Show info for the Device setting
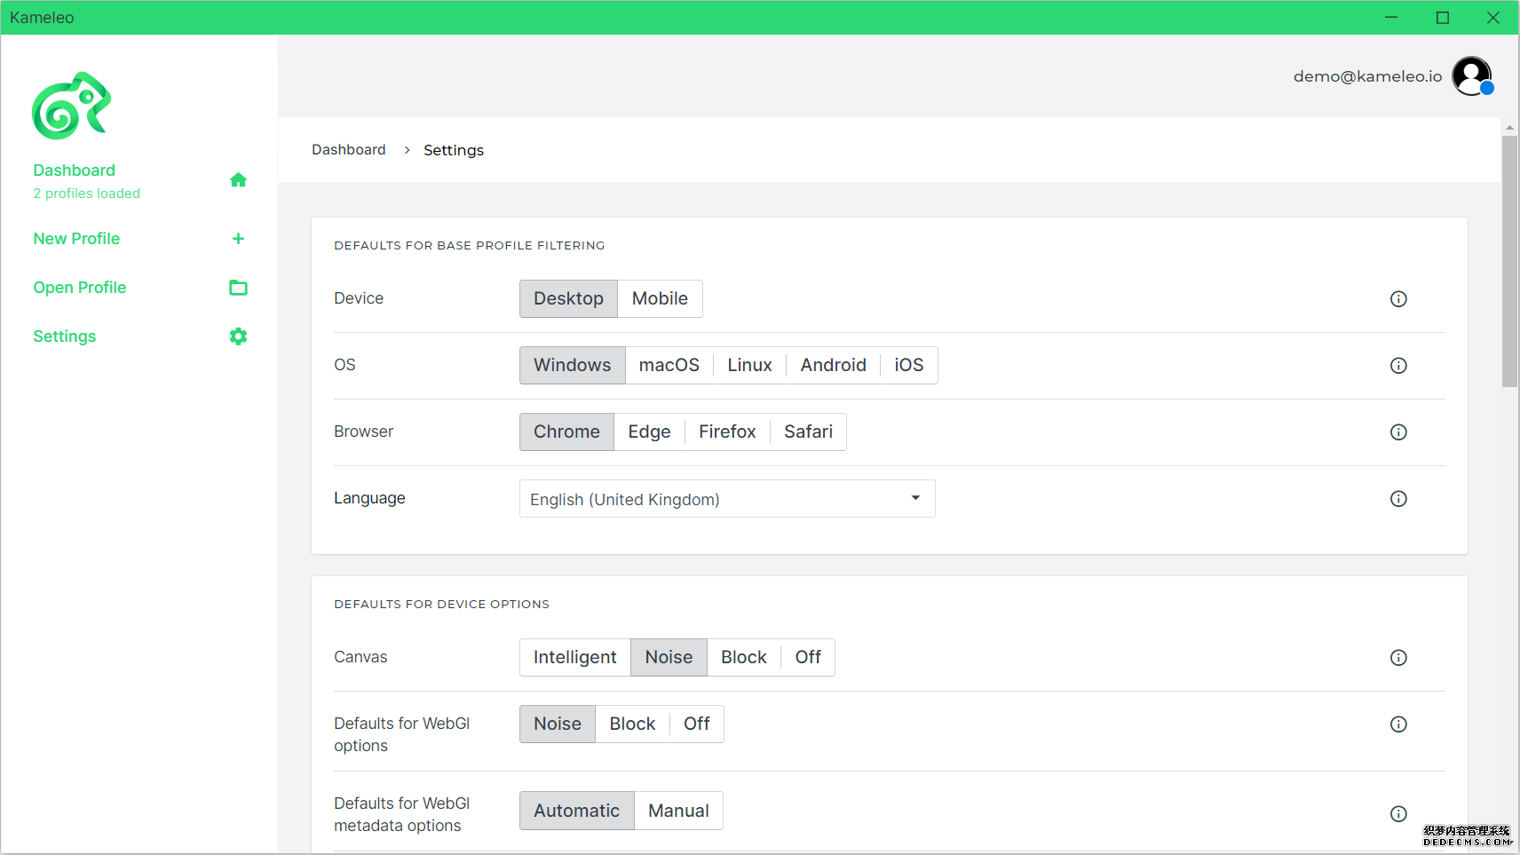This screenshot has height=855, width=1520. [1398, 299]
